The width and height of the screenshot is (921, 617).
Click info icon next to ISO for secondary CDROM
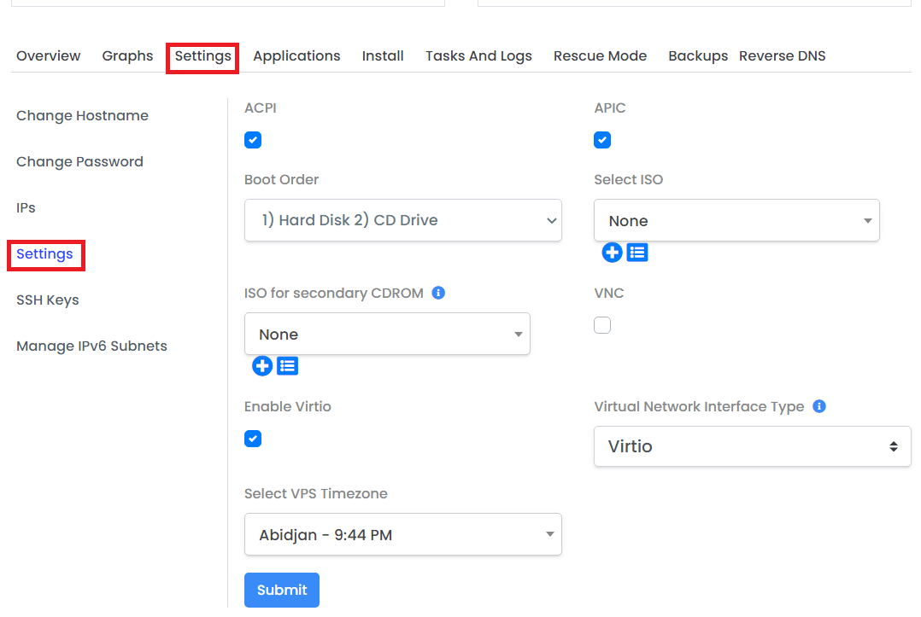pyautogui.click(x=438, y=293)
